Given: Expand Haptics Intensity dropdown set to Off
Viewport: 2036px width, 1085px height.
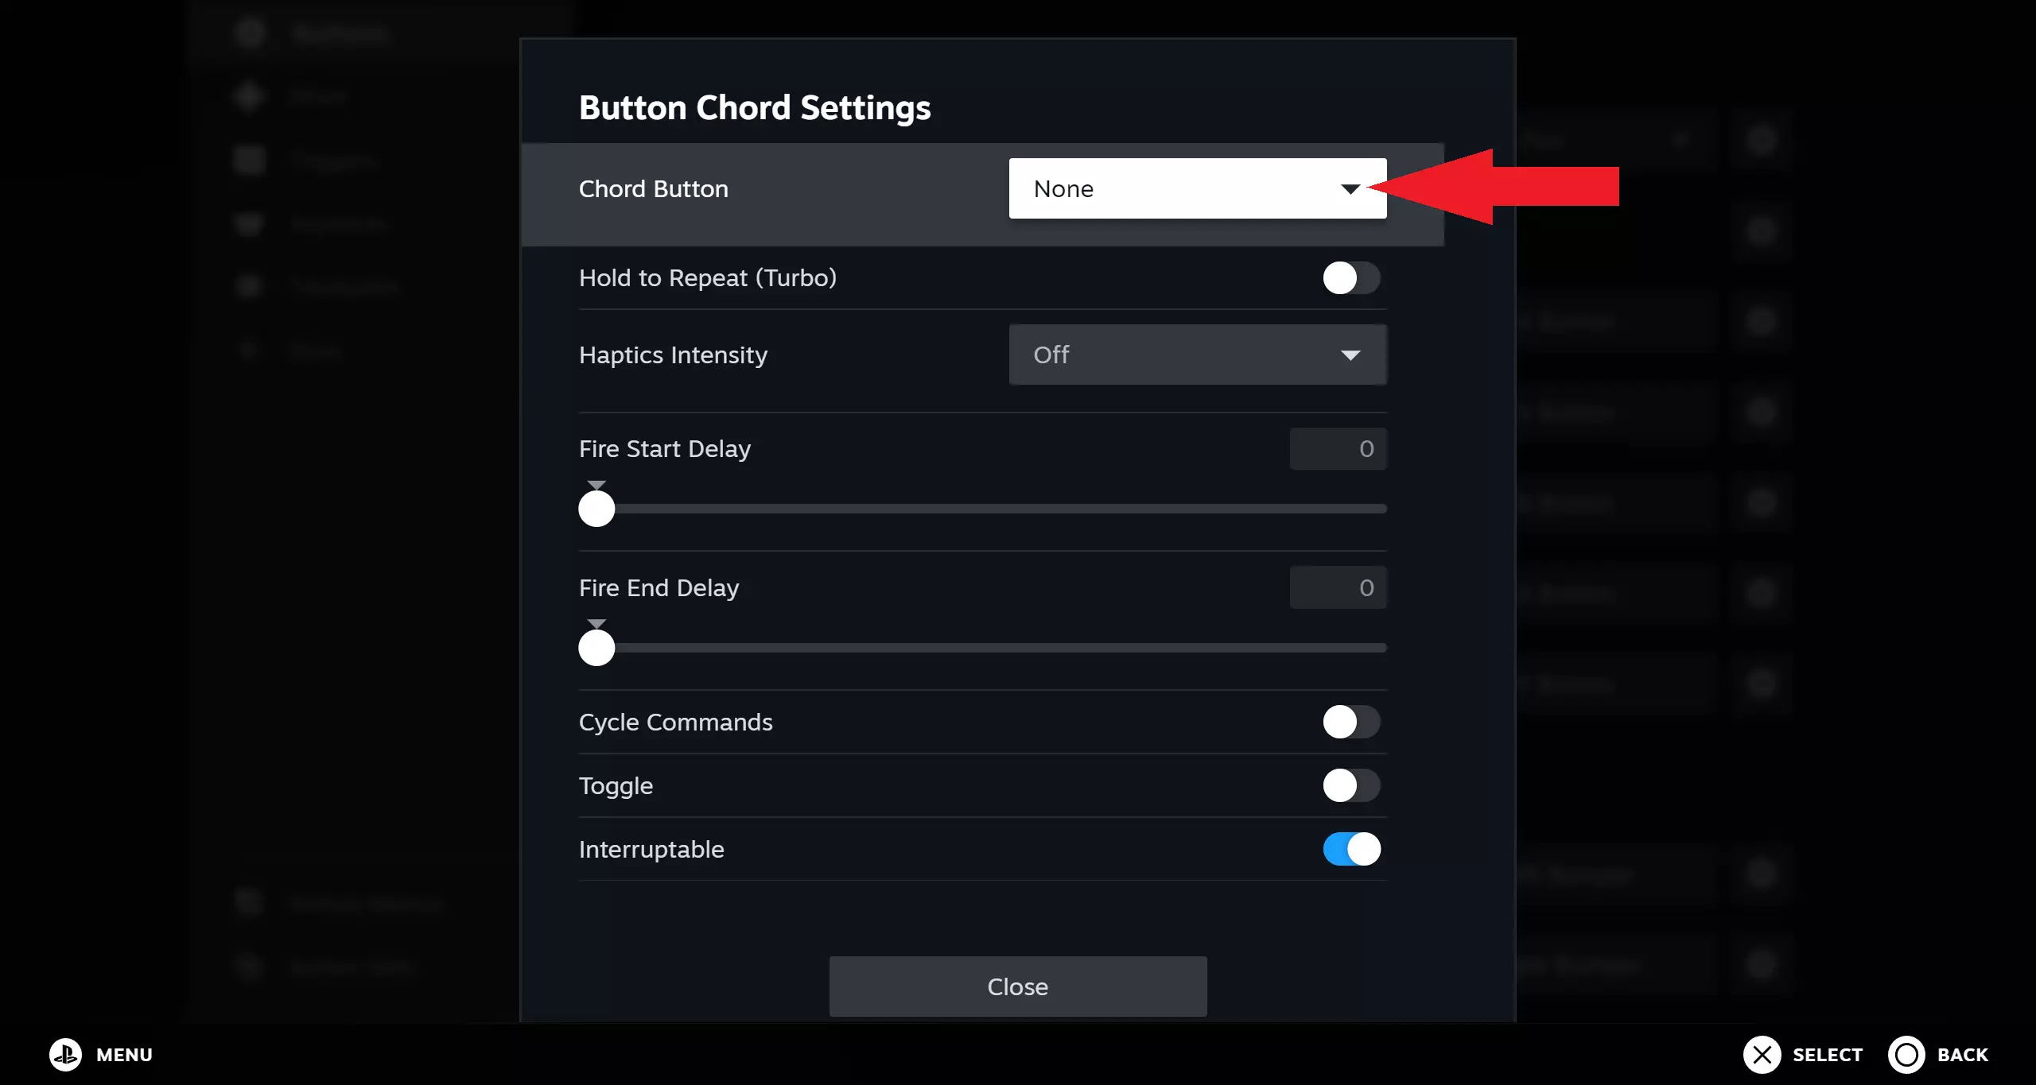Looking at the screenshot, I should (x=1197, y=355).
